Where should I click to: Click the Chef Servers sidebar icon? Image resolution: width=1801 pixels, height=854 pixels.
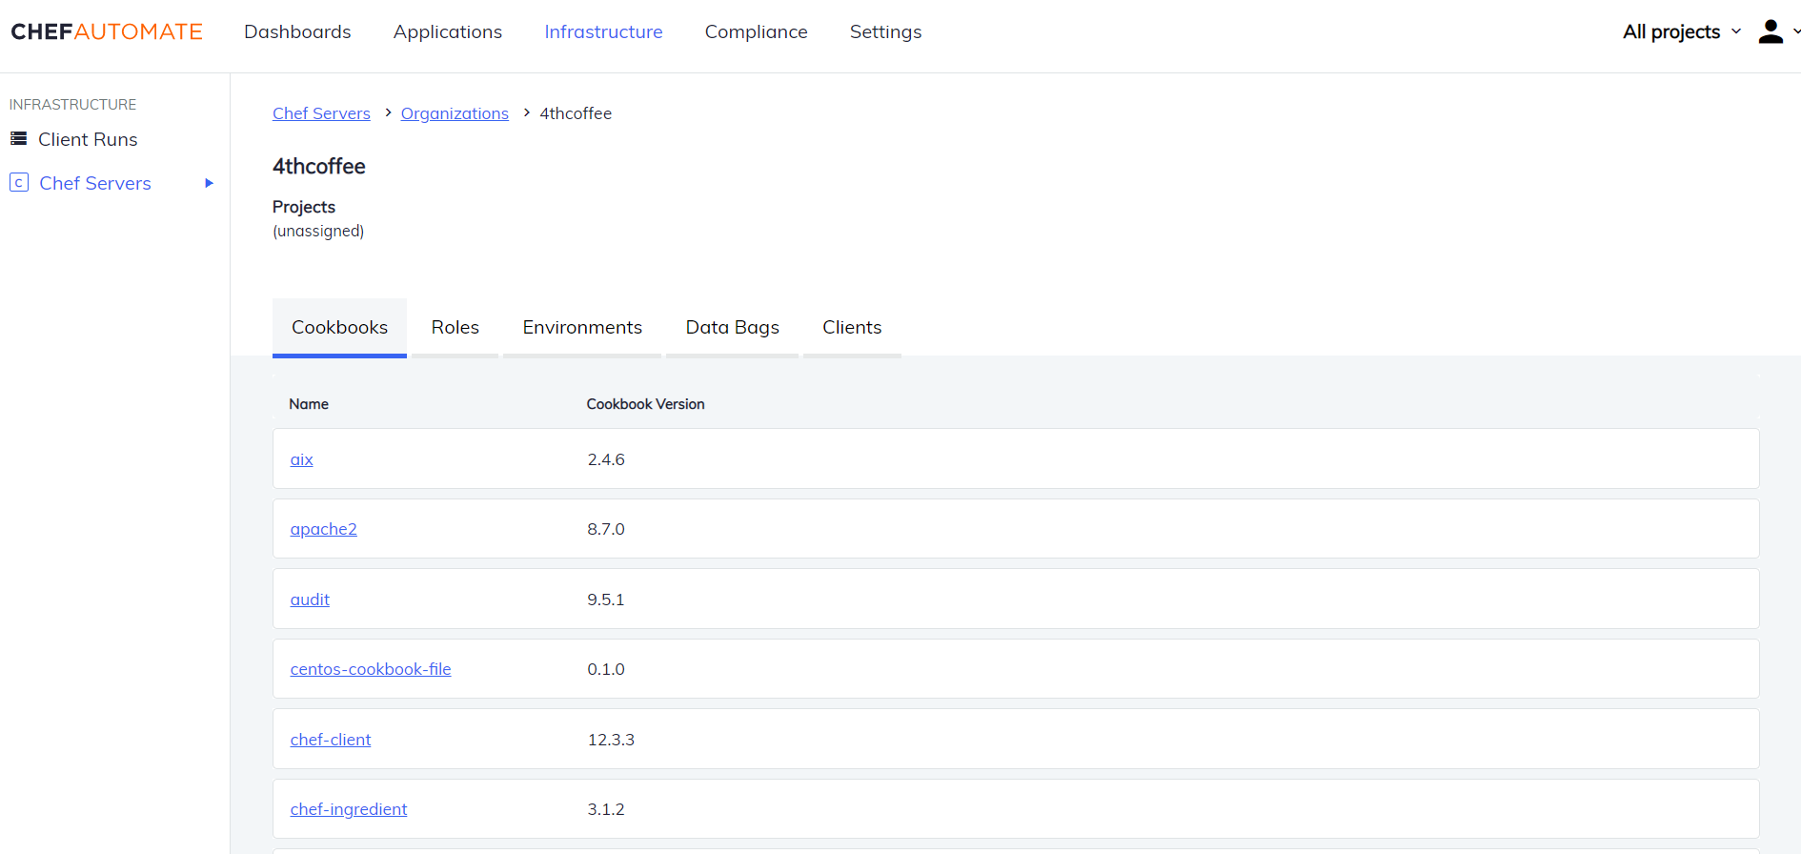coord(19,182)
